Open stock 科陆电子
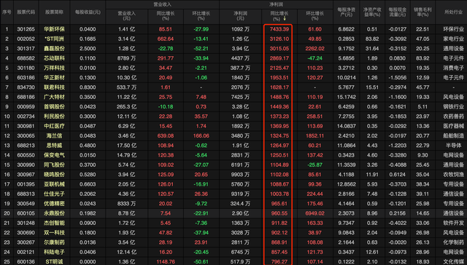 (x=54, y=252)
